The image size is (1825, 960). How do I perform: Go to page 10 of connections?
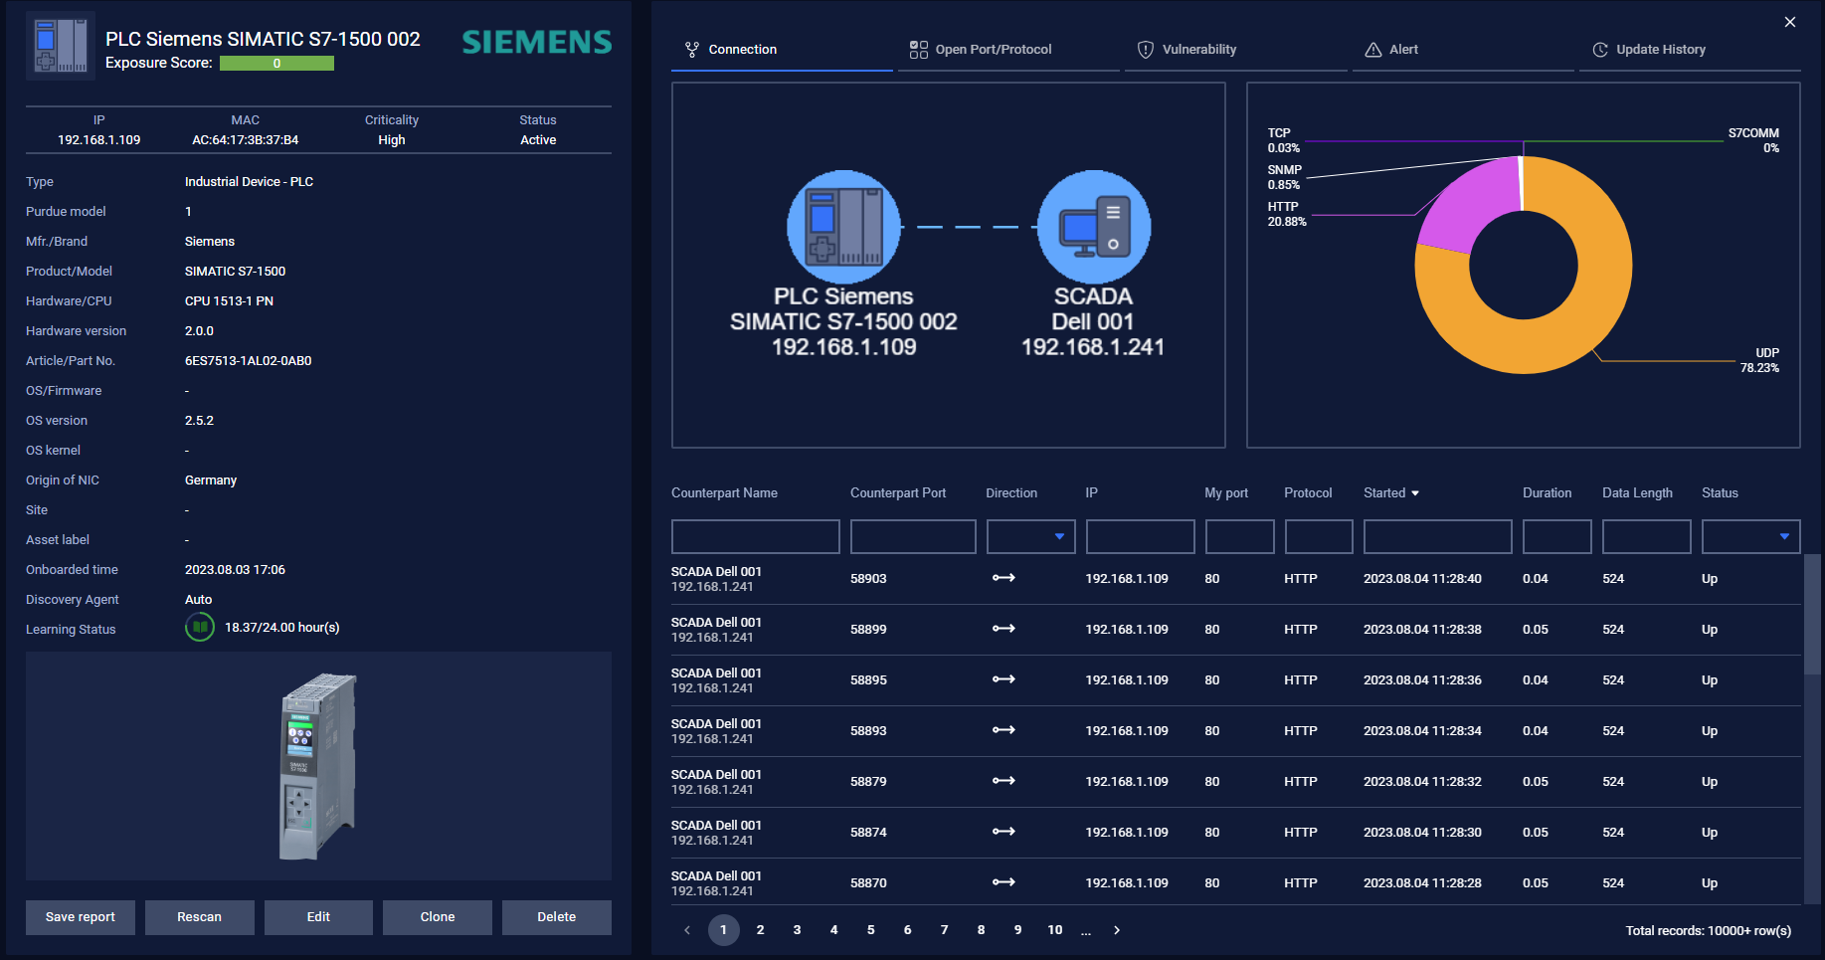click(1055, 930)
